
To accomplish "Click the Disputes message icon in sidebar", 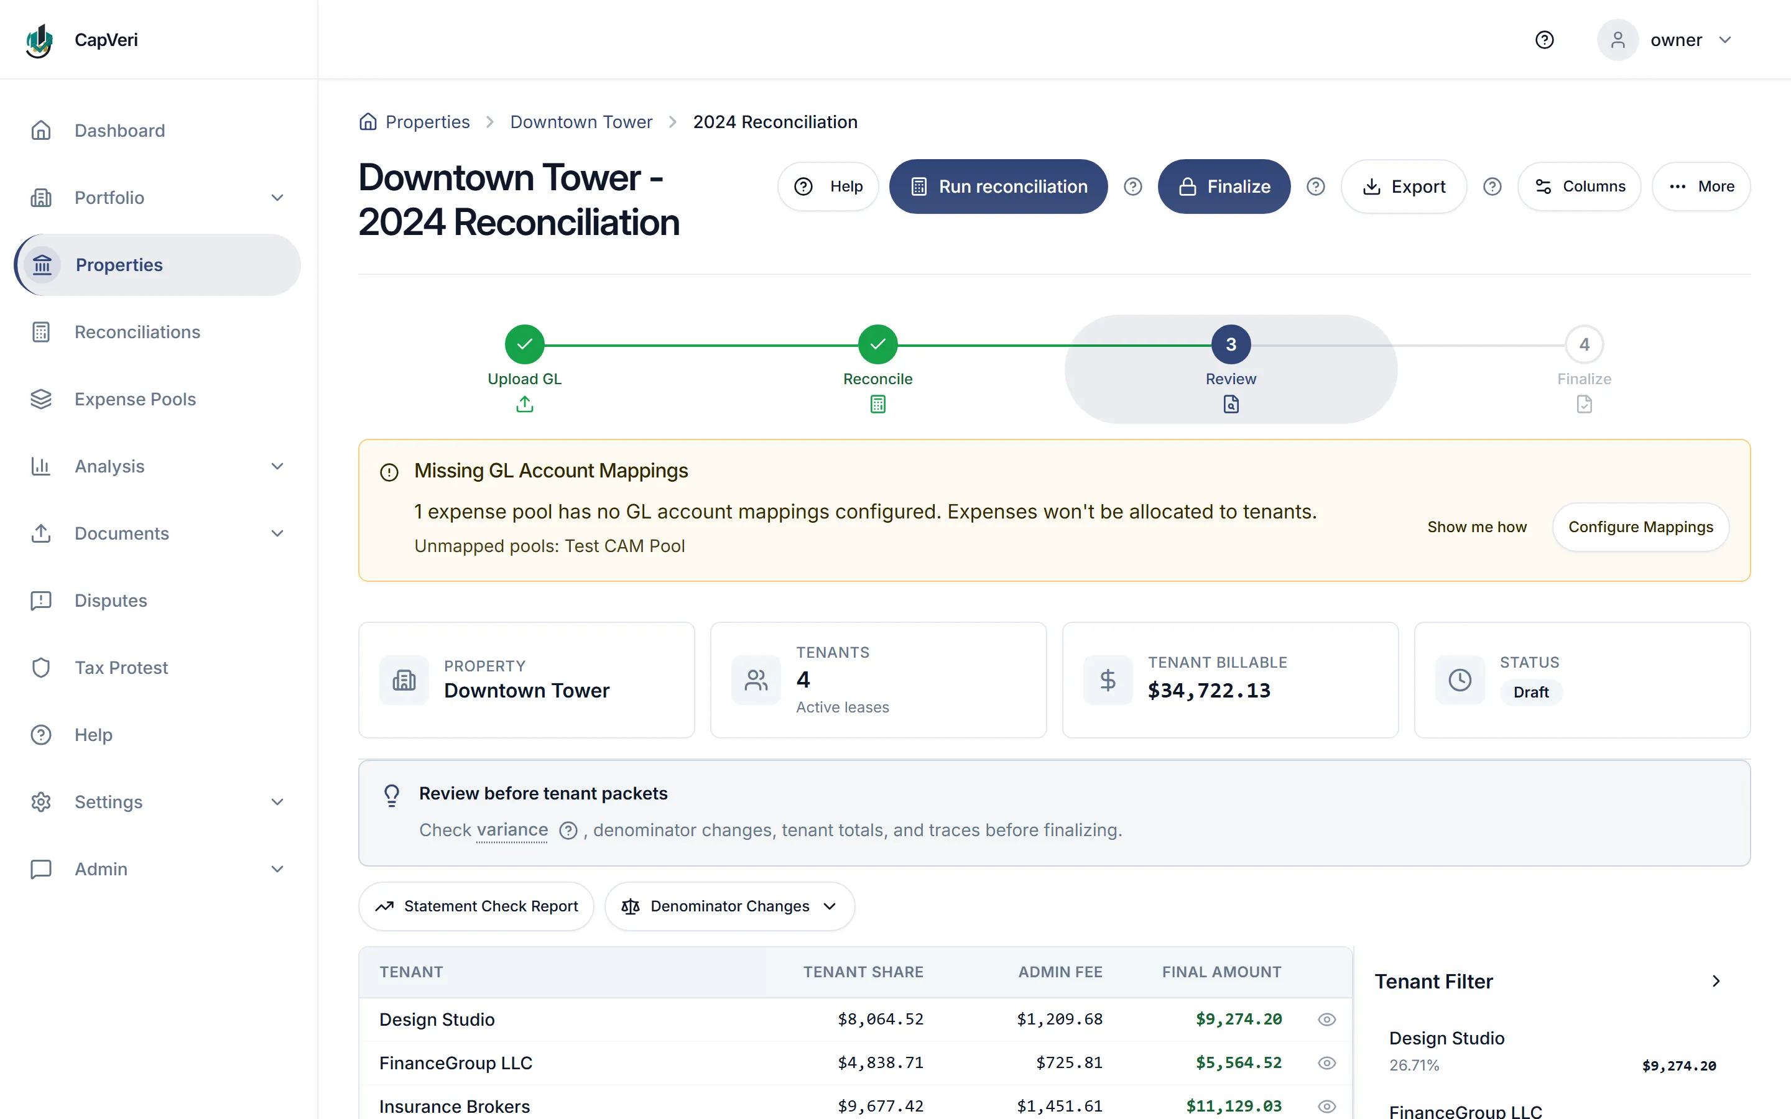I will (40, 600).
